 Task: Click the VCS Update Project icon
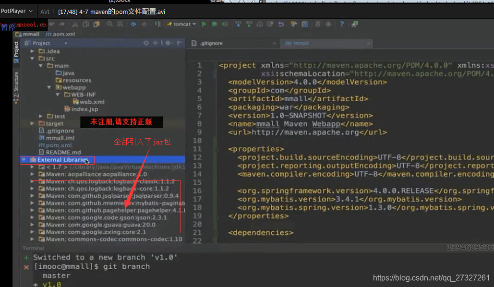point(238,24)
